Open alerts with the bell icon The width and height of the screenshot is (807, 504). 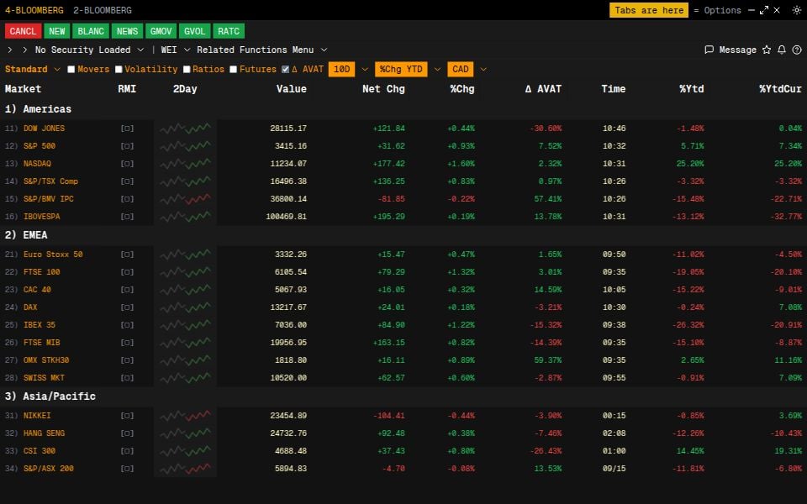click(x=782, y=50)
